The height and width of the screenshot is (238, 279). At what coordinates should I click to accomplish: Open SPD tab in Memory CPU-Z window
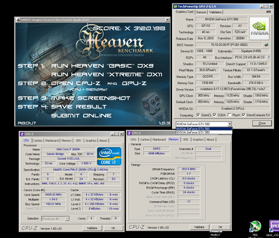[186, 140]
